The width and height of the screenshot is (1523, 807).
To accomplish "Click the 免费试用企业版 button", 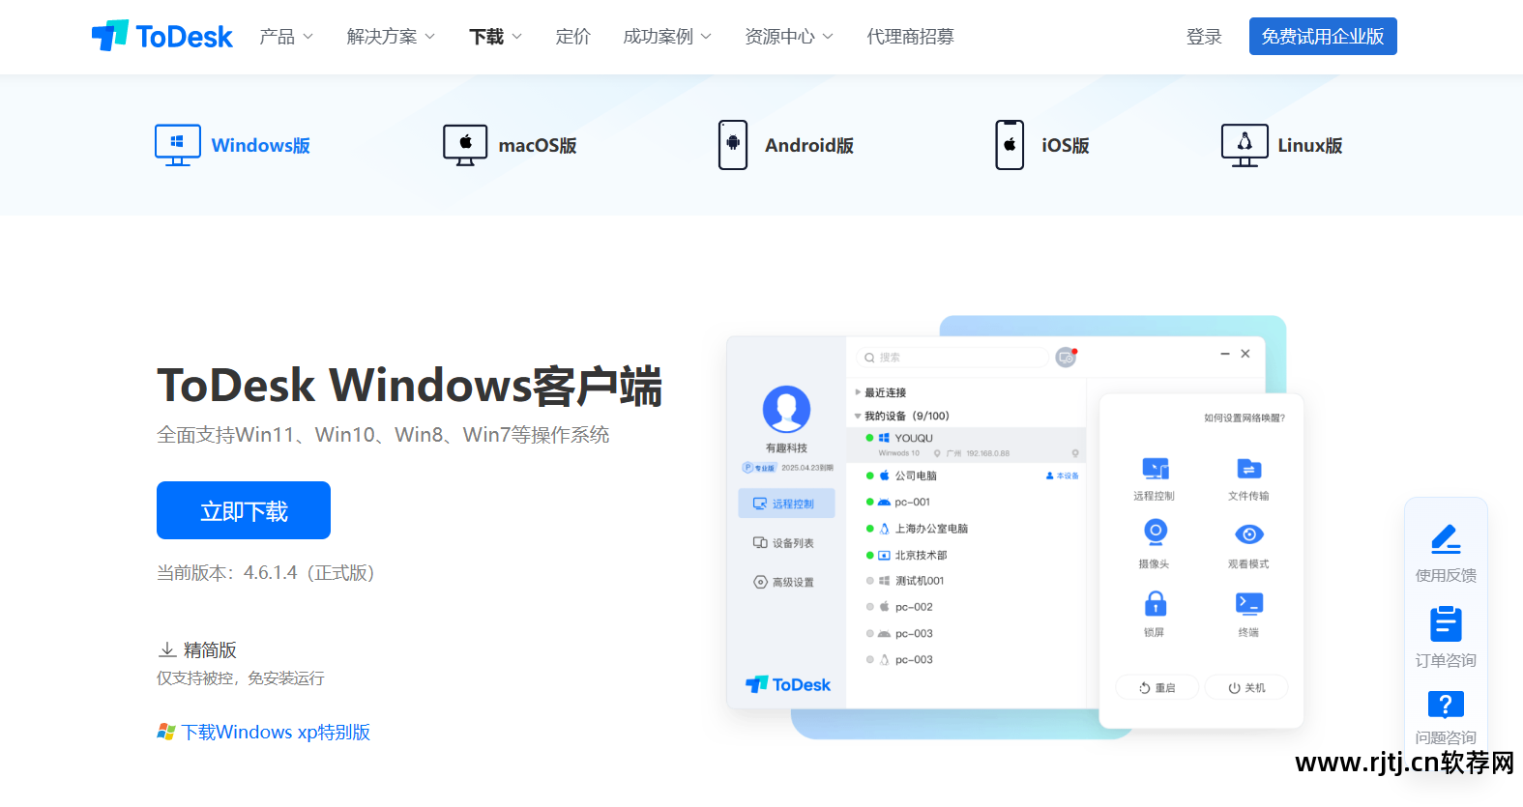I will pos(1323,36).
